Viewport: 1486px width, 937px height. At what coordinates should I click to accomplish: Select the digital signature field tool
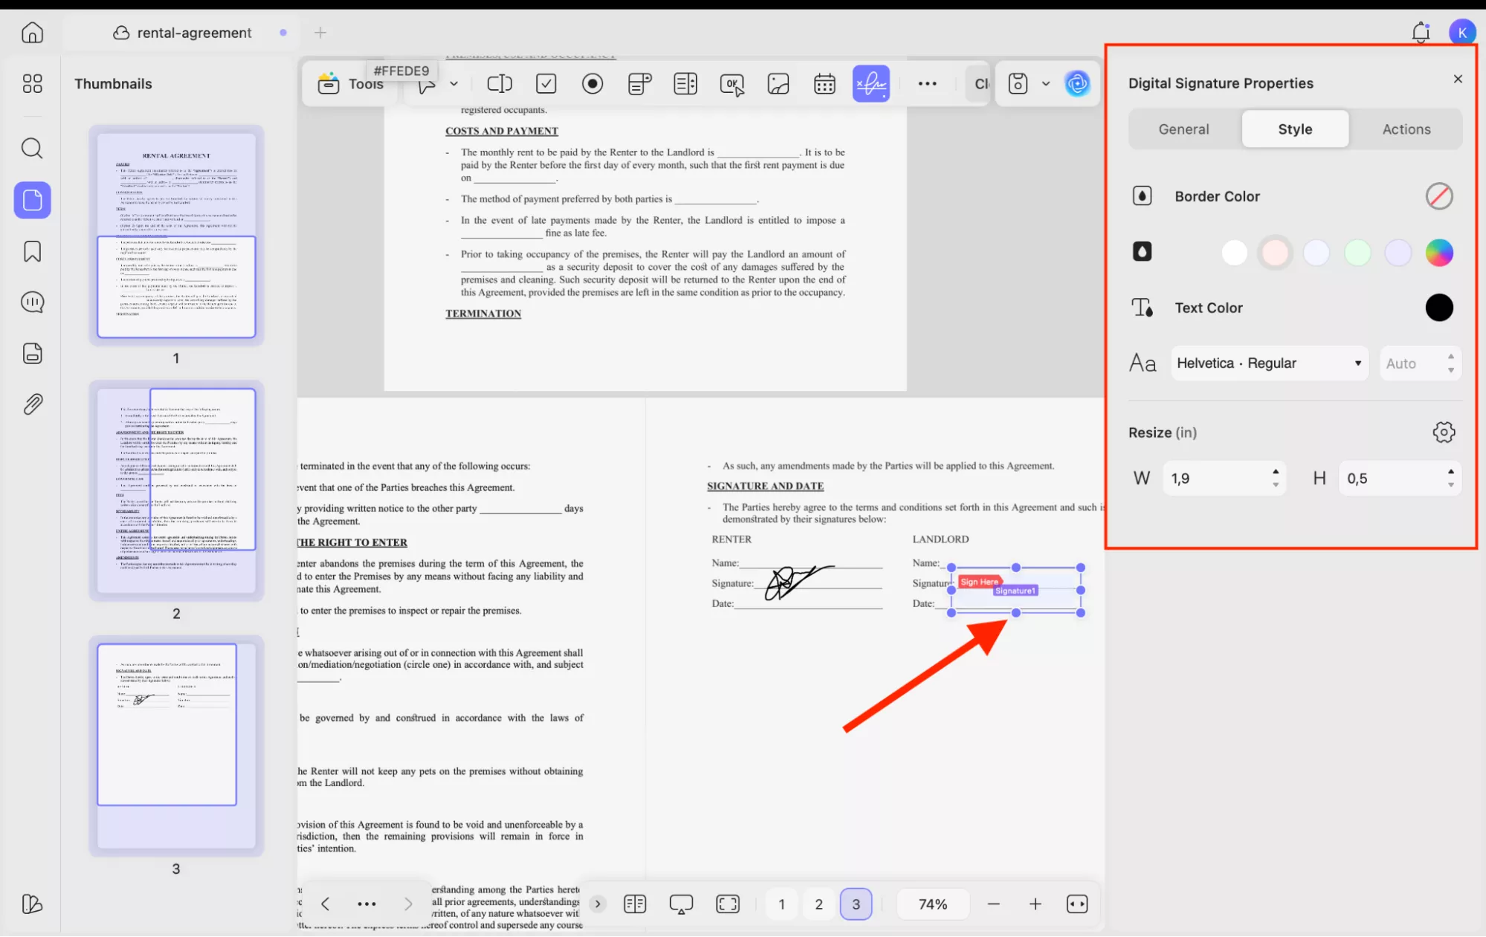(871, 83)
